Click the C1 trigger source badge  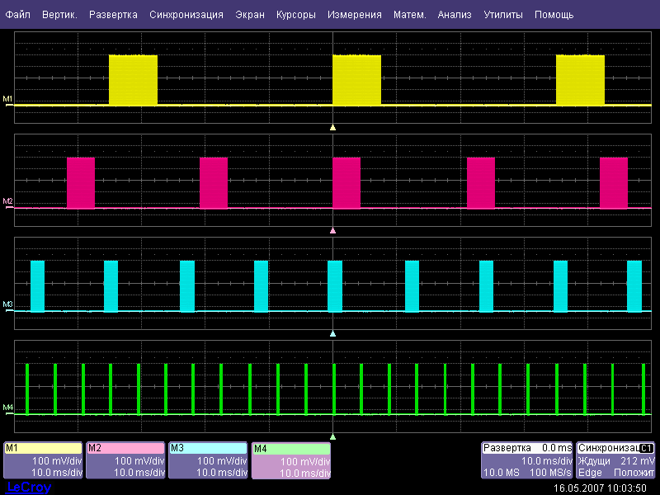647,448
